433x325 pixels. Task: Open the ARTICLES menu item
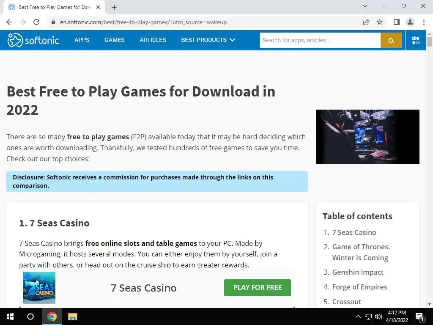153,40
